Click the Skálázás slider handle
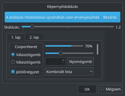 pos(32,27)
